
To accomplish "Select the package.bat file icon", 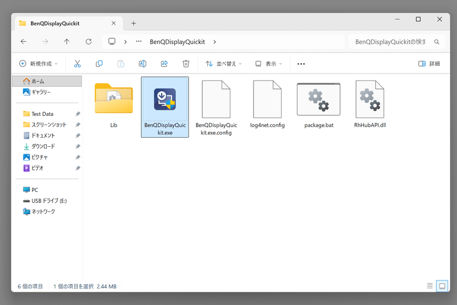I will (x=318, y=99).
